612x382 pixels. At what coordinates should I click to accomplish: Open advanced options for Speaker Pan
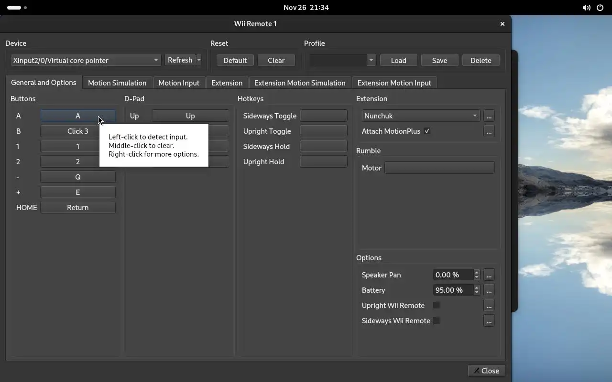pos(489,275)
